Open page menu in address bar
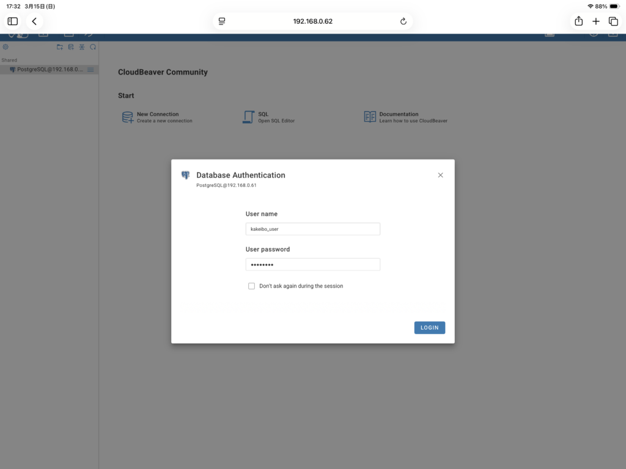The image size is (626, 469). pyautogui.click(x=222, y=21)
